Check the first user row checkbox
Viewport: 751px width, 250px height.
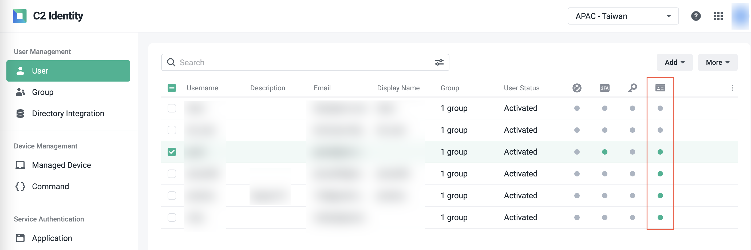[172, 108]
